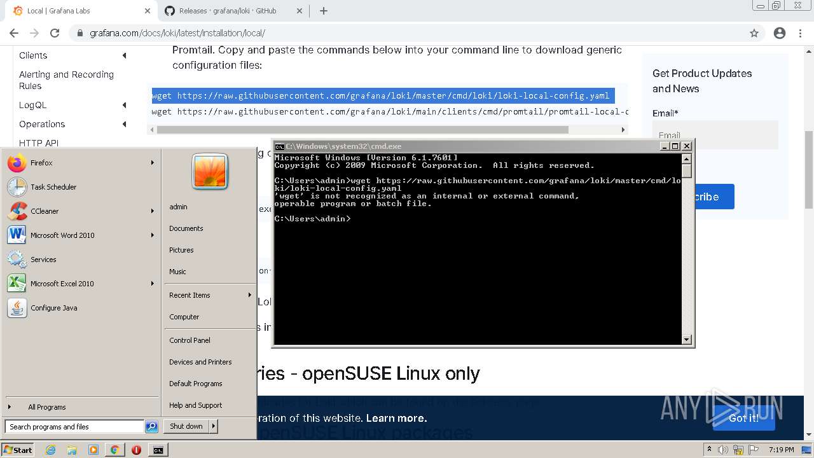
Task: Click the code block horizontal scrollbar
Action: (362, 130)
